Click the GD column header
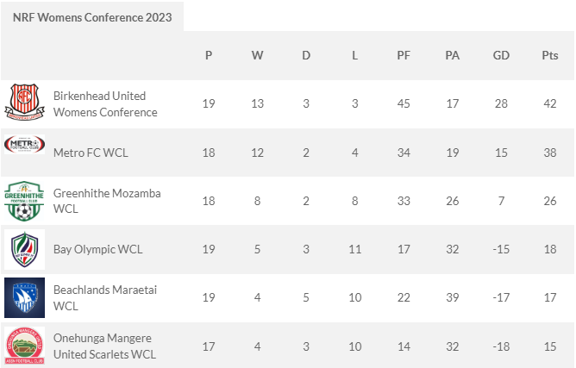This screenshot has width=576, height=368. (x=501, y=55)
